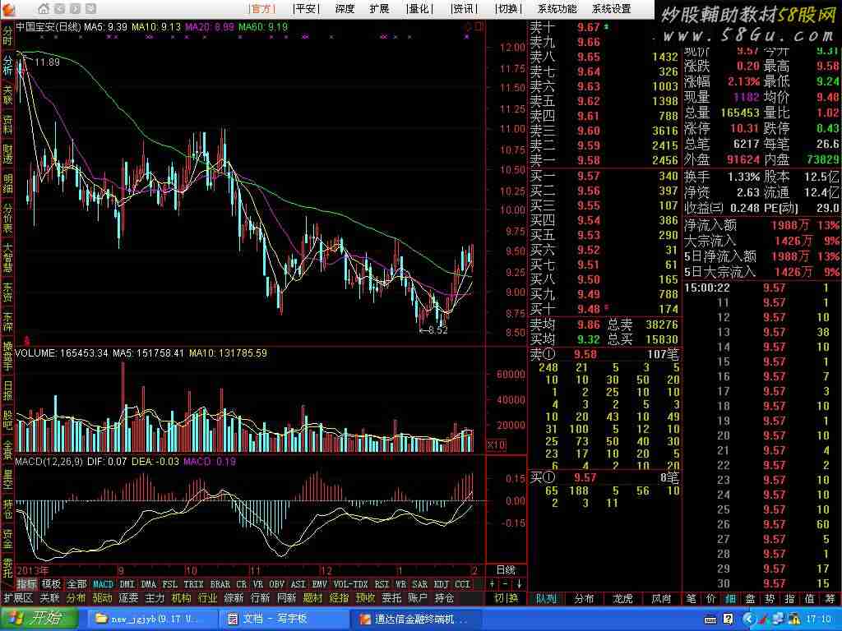
Task: Select the 细 detail tab
Action: [x=730, y=598]
